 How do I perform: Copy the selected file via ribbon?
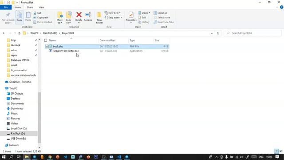(x=20, y=17)
